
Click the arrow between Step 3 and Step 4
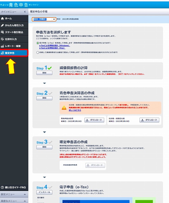click(x=44, y=177)
